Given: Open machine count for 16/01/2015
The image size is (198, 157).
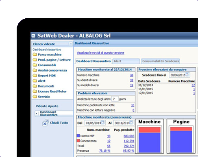Looking at the screenshot, I should 194,89.
